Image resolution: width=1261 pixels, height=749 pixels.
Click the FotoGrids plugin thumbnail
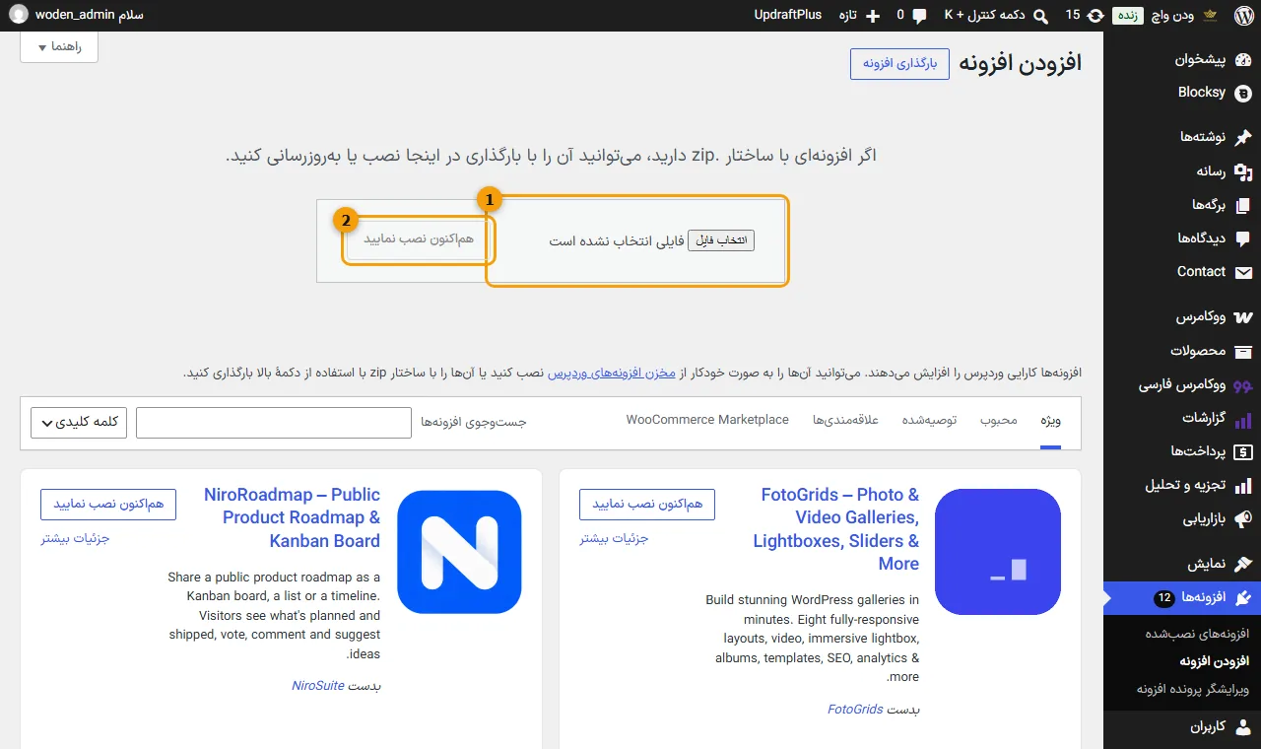[998, 552]
